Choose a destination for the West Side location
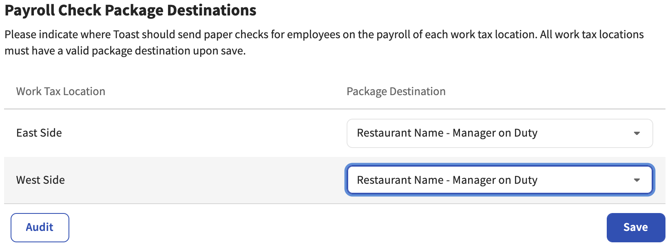This screenshot has height=248, width=672. 499,180
